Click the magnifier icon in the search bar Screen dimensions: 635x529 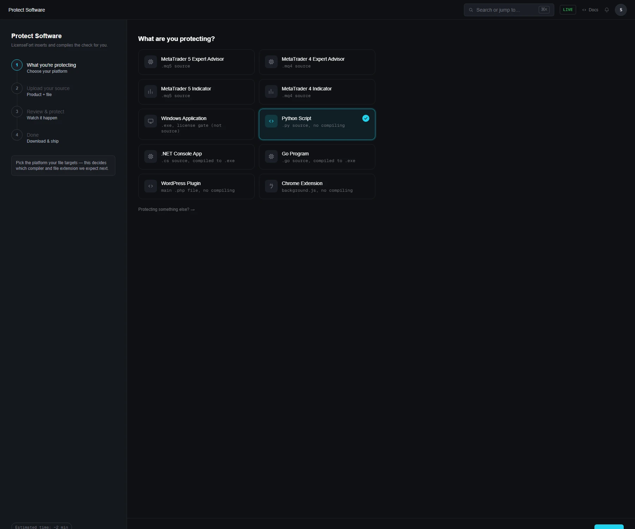point(471,10)
